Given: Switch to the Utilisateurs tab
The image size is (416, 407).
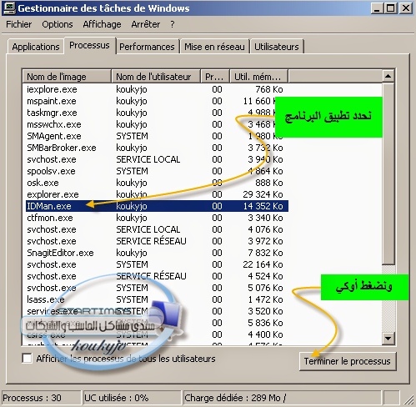Looking at the screenshot, I should 277,47.
